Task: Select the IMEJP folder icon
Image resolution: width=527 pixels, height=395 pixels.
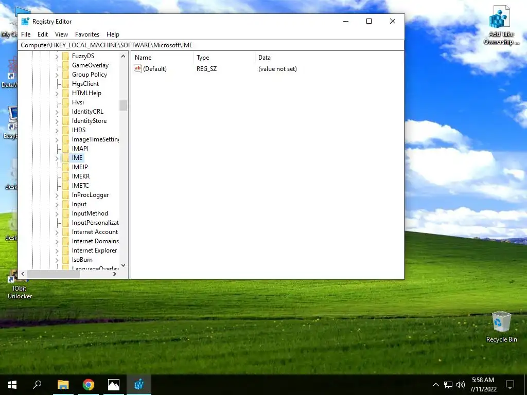Action: (65, 167)
